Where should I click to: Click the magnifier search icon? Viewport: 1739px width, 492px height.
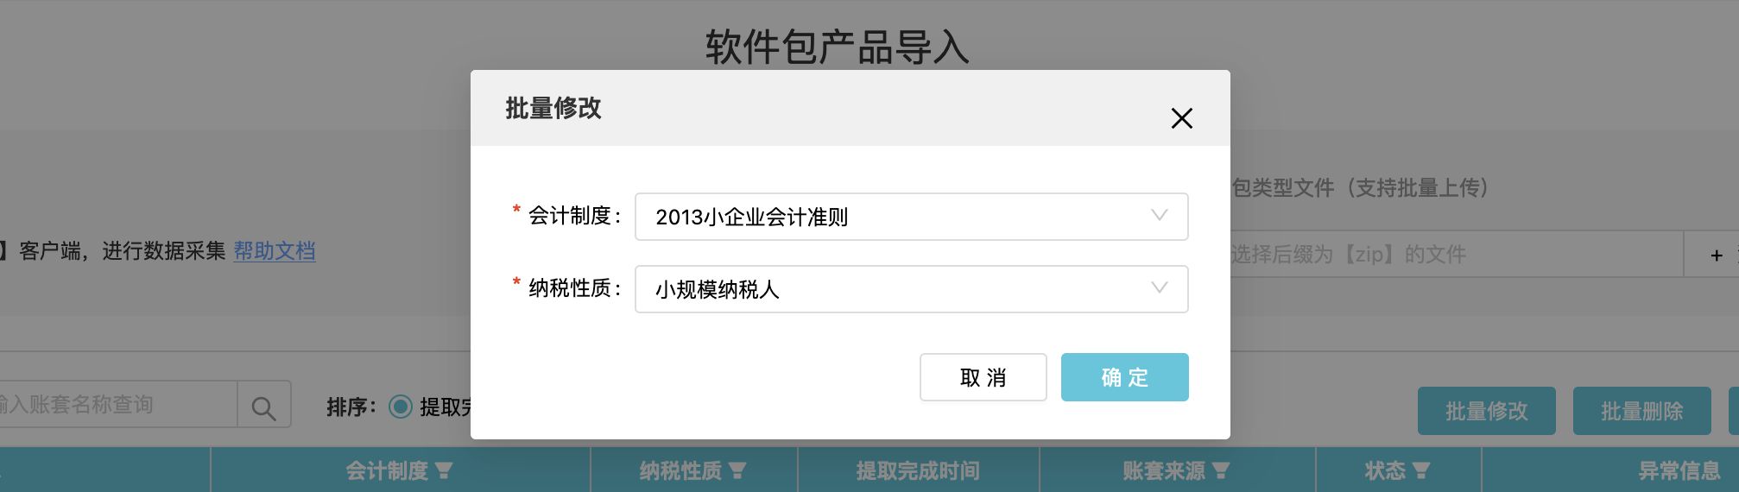pyautogui.click(x=264, y=405)
